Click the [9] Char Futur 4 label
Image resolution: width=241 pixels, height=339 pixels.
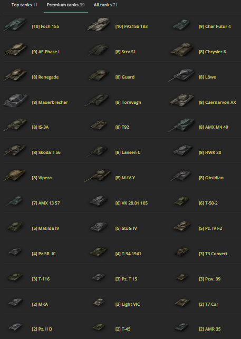[x=215, y=26]
